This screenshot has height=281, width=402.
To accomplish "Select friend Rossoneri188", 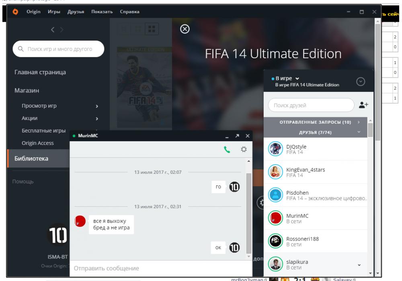I will (x=315, y=241).
